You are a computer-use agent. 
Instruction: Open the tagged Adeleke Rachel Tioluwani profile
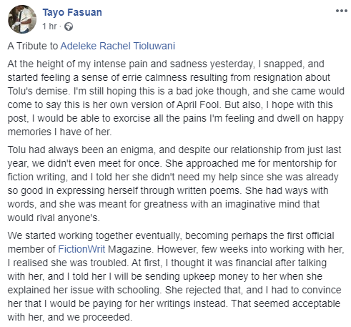tap(118, 46)
